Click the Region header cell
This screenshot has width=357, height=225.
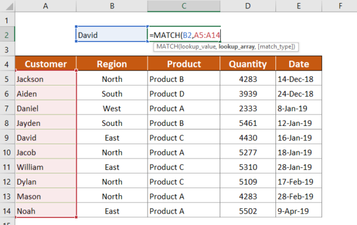112,64
